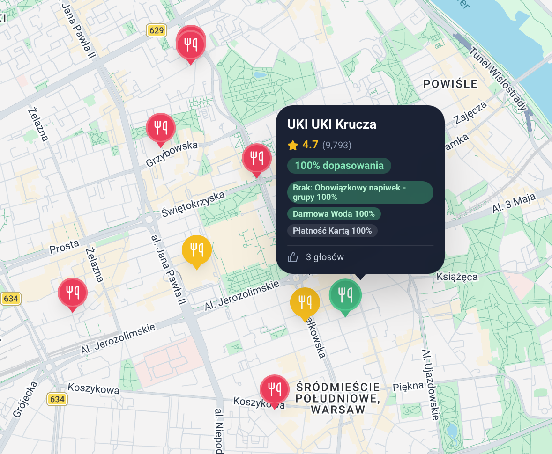
Task: Click the red restaurant pin on Żelazna street
Action: point(72,293)
